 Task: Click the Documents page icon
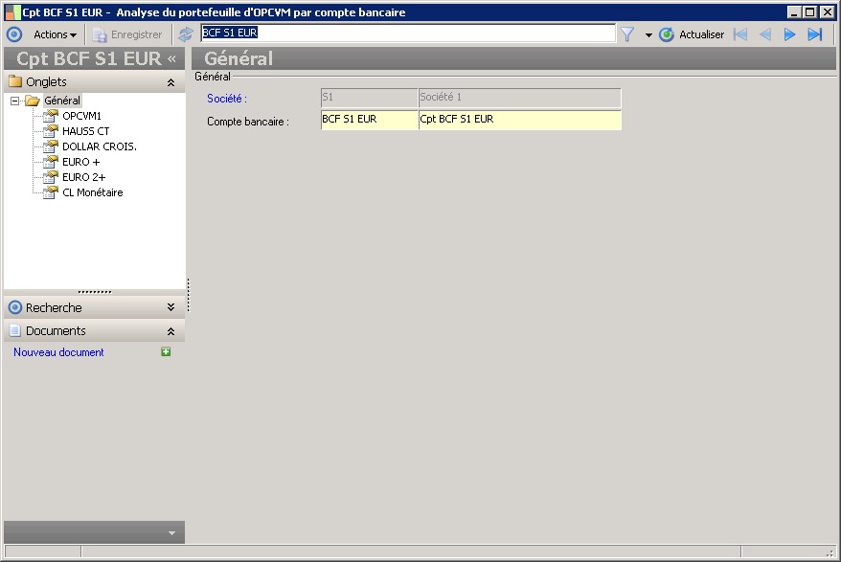pos(15,330)
